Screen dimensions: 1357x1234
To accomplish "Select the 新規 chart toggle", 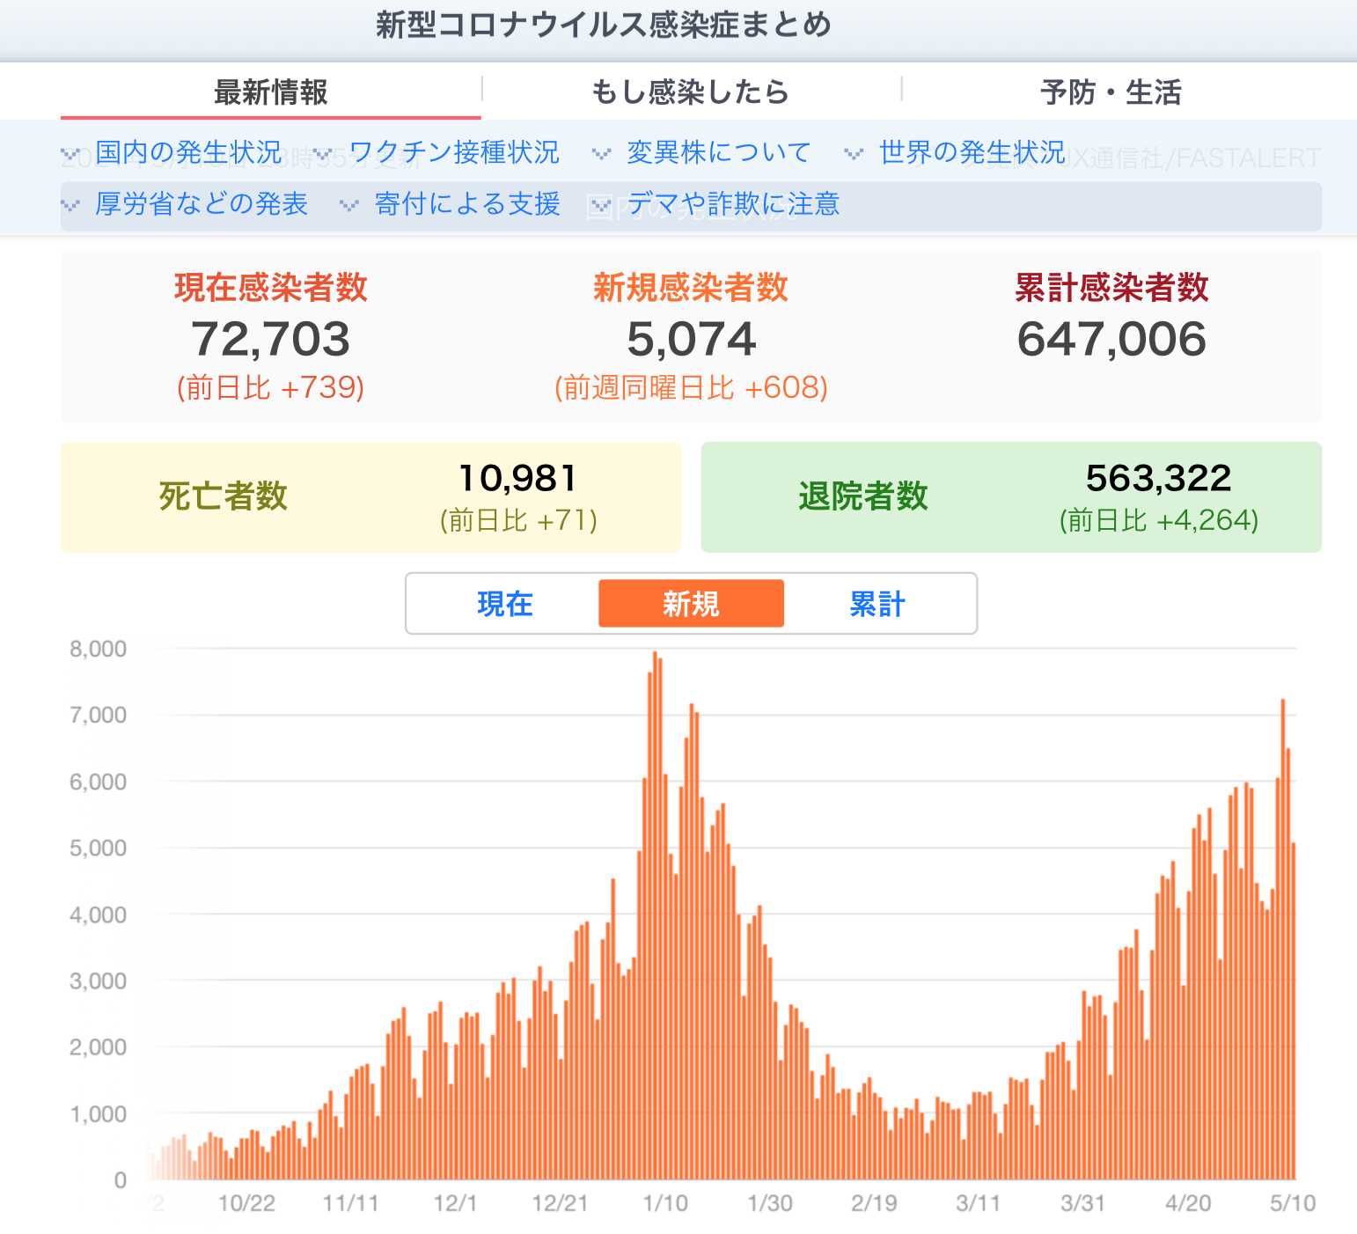I will (691, 604).
